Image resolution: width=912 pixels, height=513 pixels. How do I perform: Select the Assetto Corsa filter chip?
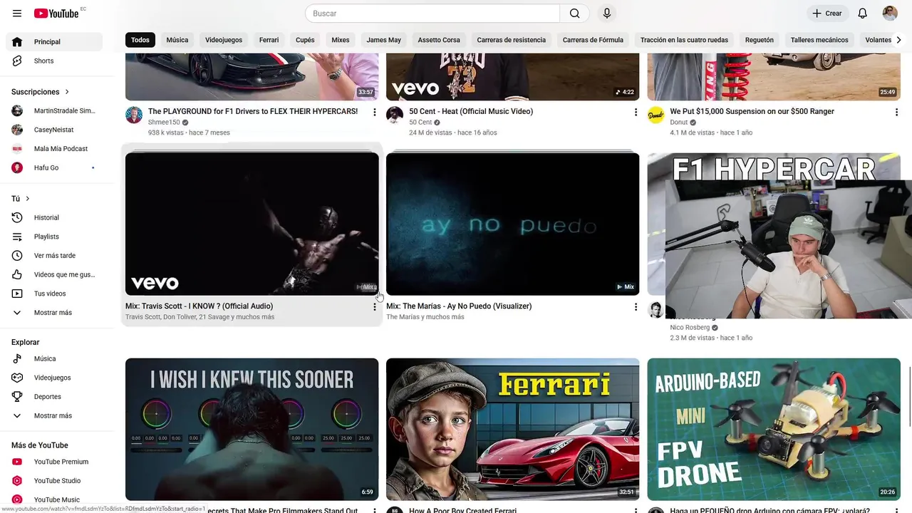pos(439,40)
